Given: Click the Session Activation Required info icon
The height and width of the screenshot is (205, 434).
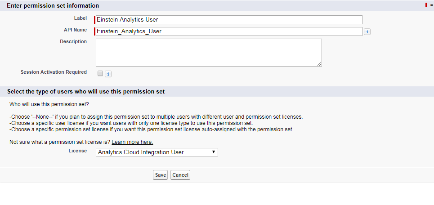Looking at the screenshot, I should pos(108,74).
